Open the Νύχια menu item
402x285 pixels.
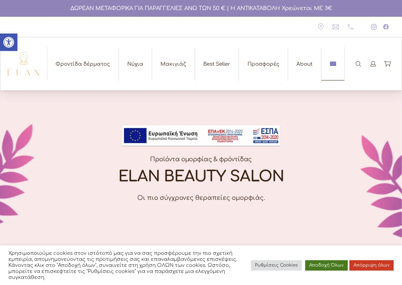tap(135, 64)
